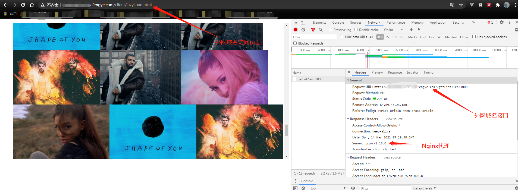The image size is (518, 190).
Task: Open DevTools settings gear icon
Action: 502,22
